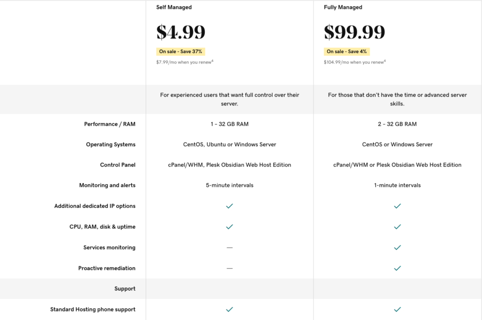Click Fully Managed checkmark for Additional dedicated IP

click(x=397, y=206)
